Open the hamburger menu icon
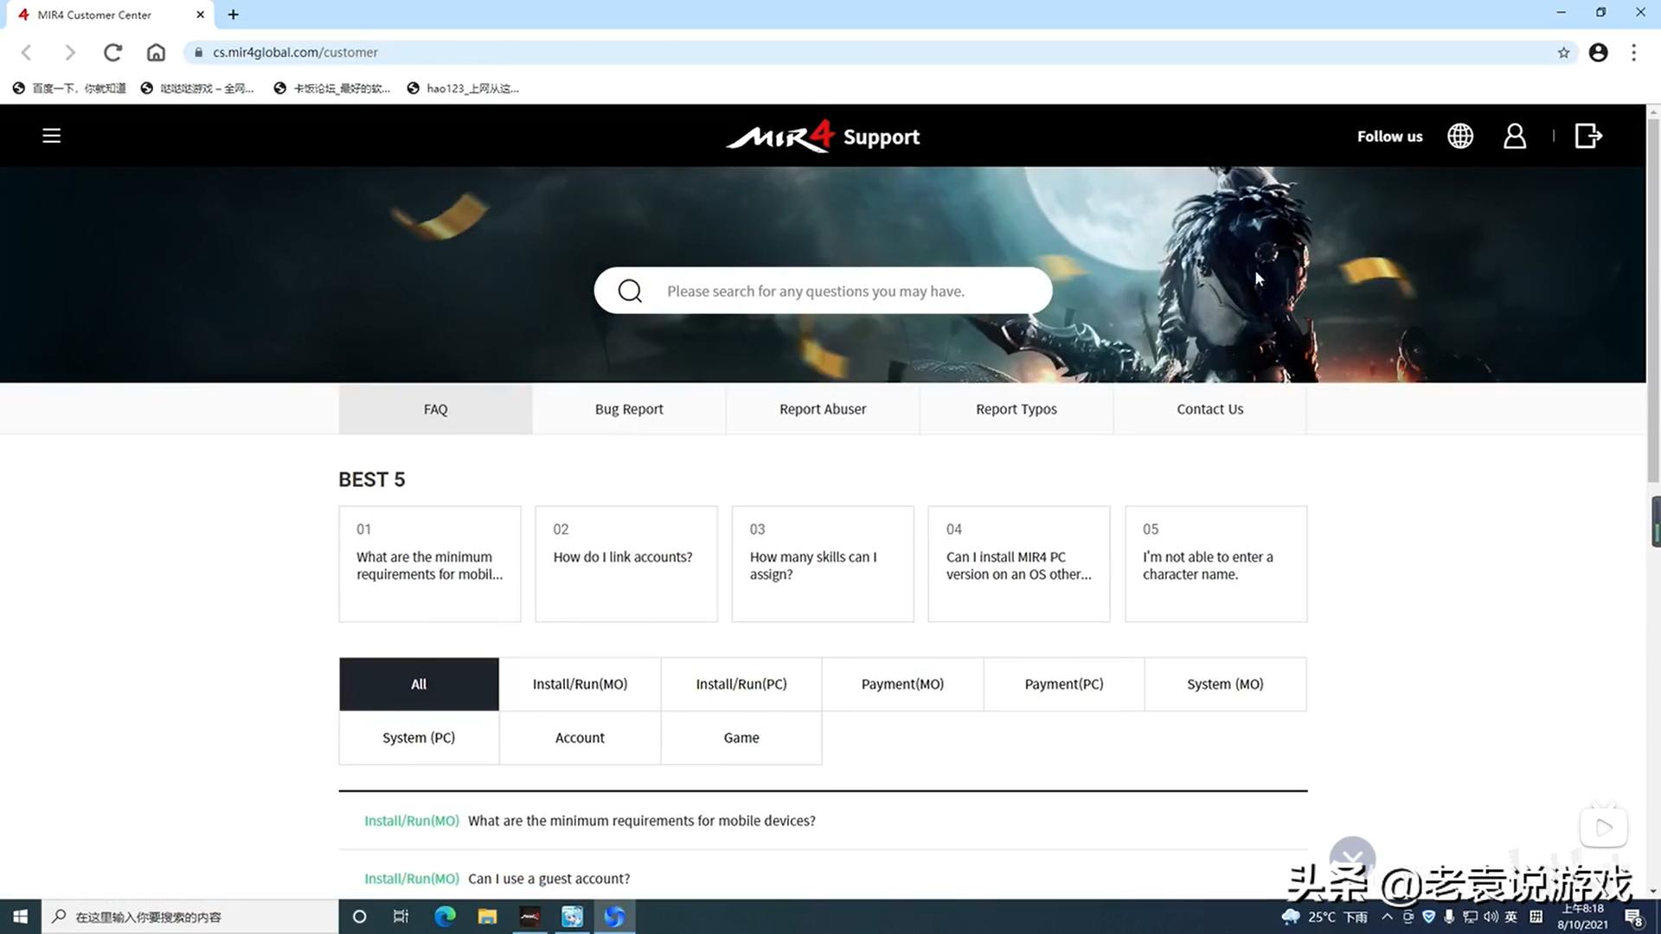1661x934 pixels. click(51, 136)
